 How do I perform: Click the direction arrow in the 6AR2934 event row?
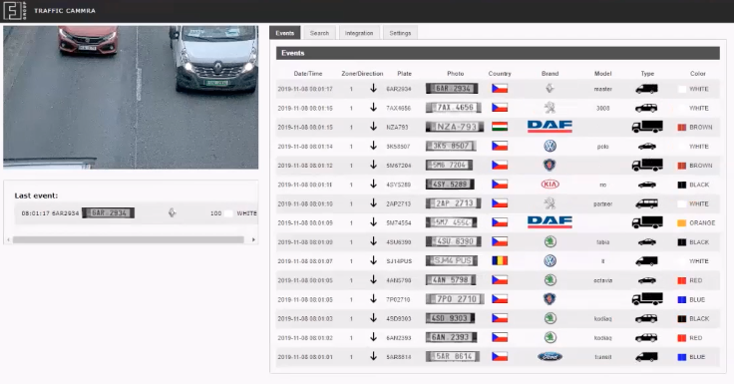click(x=373, y=89)
